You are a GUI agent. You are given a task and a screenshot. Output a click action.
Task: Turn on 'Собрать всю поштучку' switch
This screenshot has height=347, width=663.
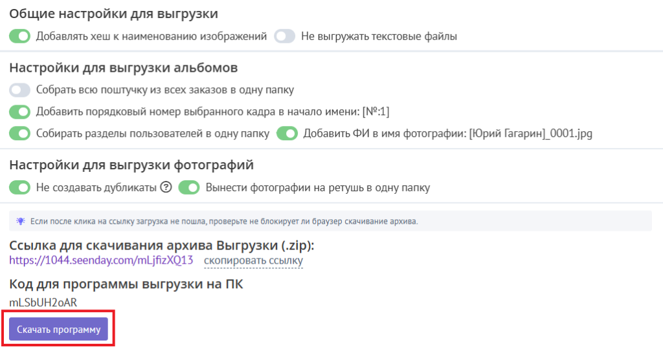click(20, 90)
